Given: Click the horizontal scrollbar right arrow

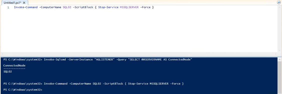Looking at the screenshot, I should click(275, 54).
